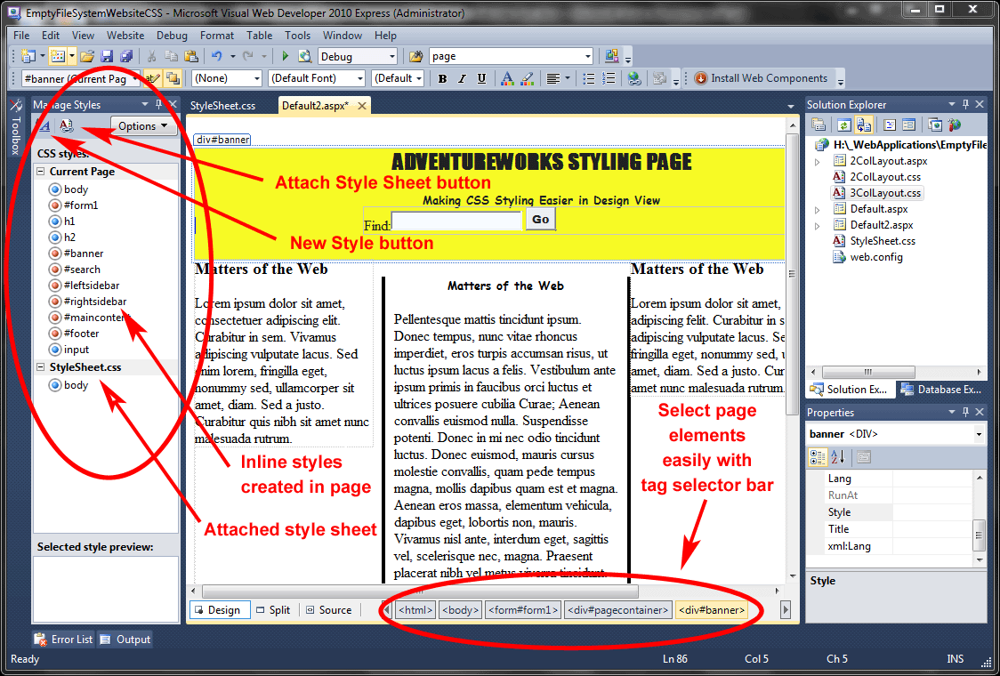Open the Output tab
The image size is (1000, 676).
pos(125,640)
